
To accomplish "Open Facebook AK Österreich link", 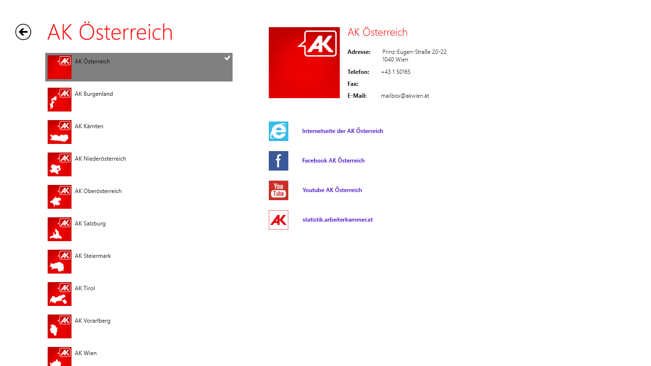I will 333,161.
